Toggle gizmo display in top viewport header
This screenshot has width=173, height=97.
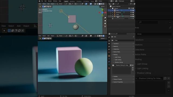pos(86,4)
